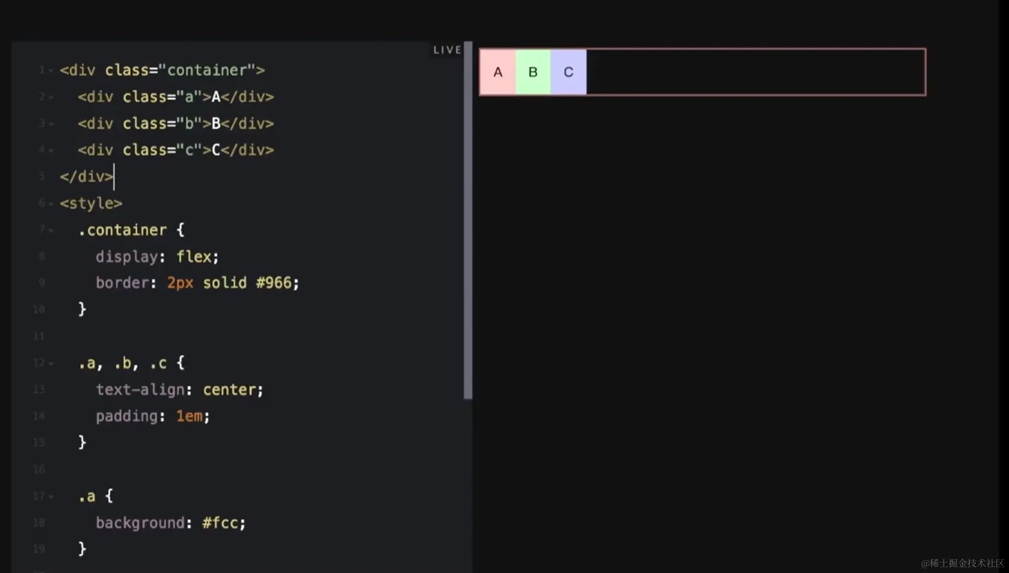
Task: Collapse the .a, .b, .c rule arrow
Action: (51, 363)
